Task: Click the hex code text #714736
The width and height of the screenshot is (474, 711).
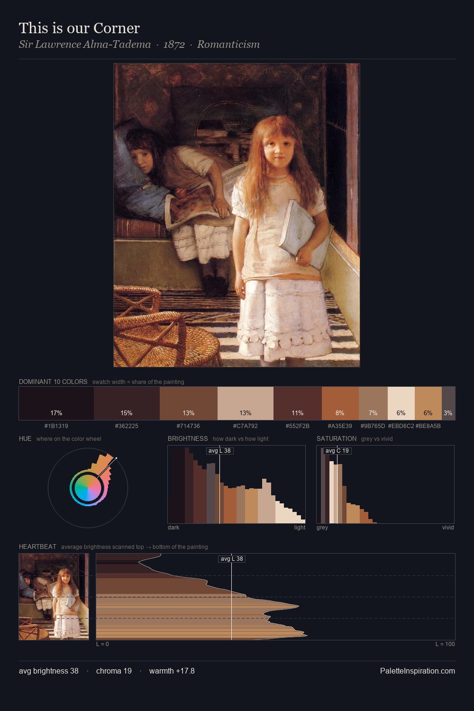Action: (188, 426)
